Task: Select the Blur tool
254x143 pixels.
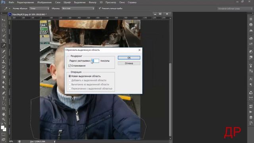Action: tap(4, 82)
